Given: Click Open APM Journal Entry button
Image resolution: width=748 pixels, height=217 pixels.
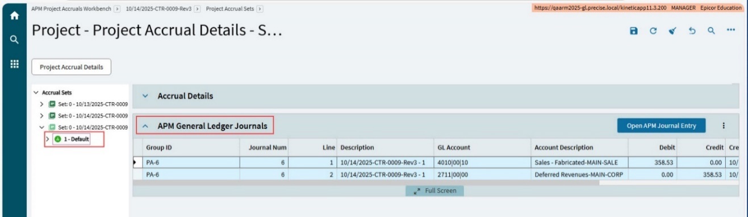Looking at the screenshot, I should tap(661, 126).
